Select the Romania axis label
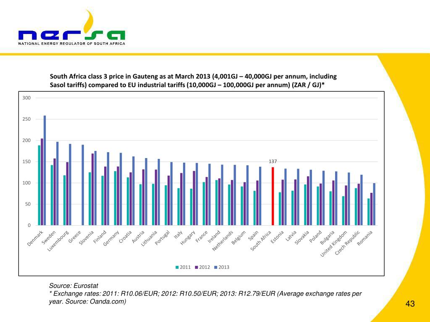Screen dimensions: 430x322 click(x=365, y=238)
